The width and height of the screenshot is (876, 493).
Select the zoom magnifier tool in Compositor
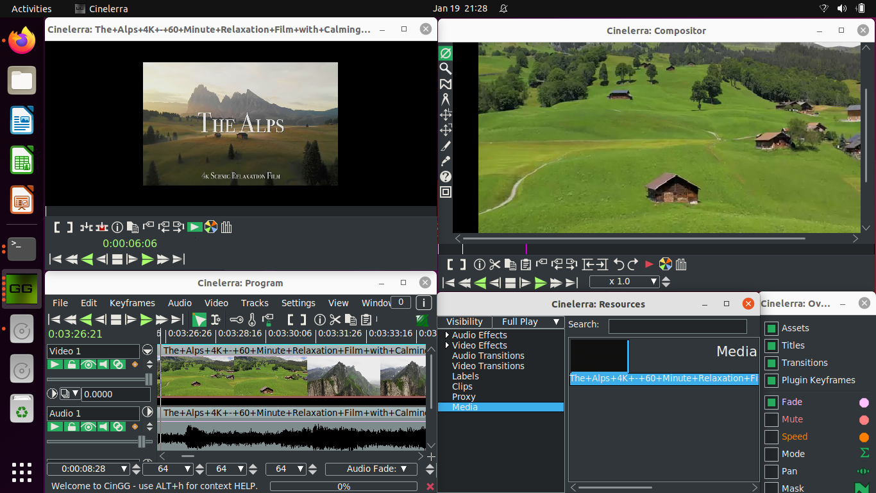tap(446, 68)
